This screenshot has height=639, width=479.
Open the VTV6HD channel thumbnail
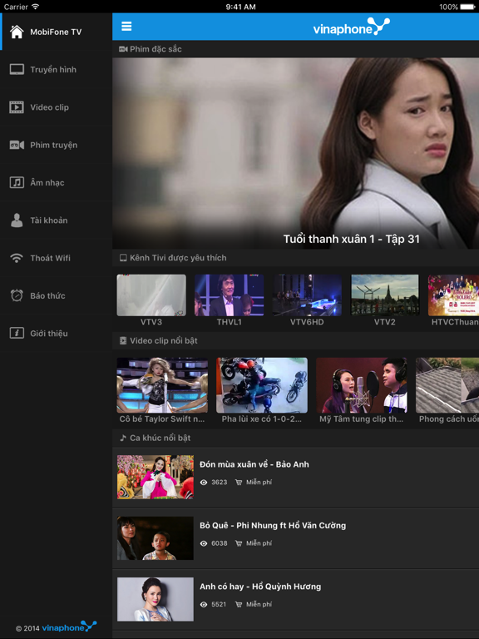coord(307,295)
